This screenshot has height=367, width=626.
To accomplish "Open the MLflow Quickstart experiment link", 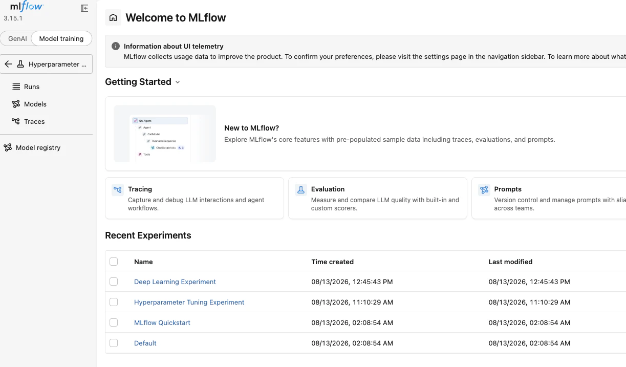I will (162, 322).
